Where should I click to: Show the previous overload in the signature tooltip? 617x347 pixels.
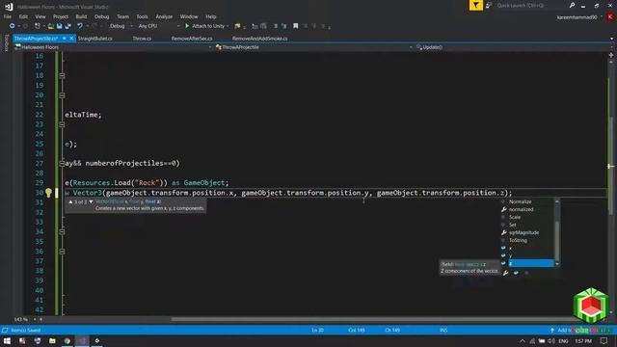[x=70, y=201]
